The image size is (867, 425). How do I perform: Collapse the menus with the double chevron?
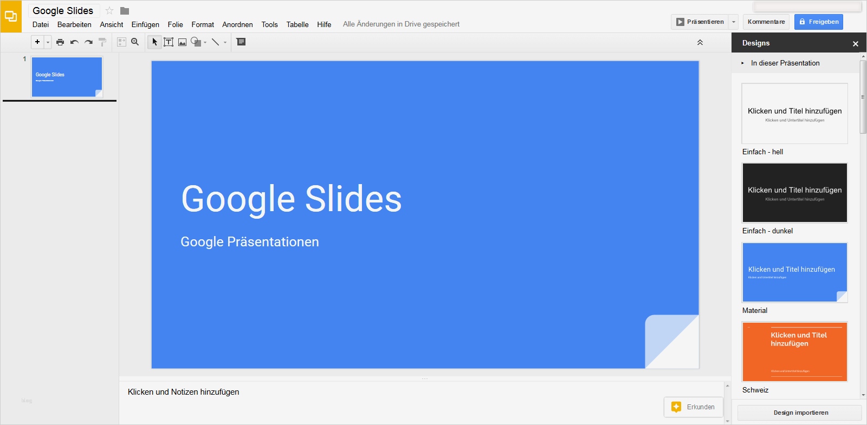[x=700, y=42]
